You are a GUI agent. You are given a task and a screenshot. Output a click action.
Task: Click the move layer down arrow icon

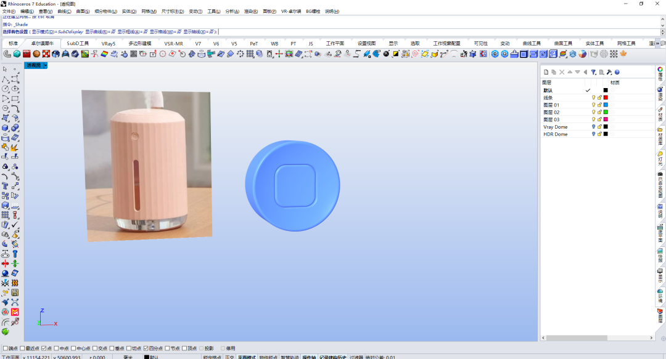tap(578, 72)
